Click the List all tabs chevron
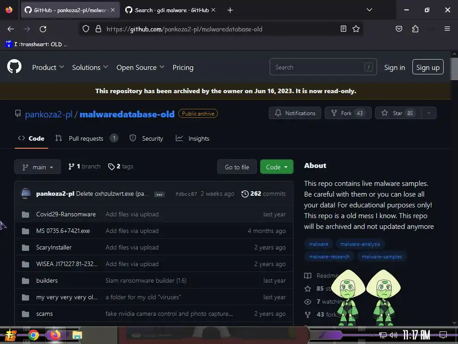Viewport: 458px width, 344px height. [369, 10]
